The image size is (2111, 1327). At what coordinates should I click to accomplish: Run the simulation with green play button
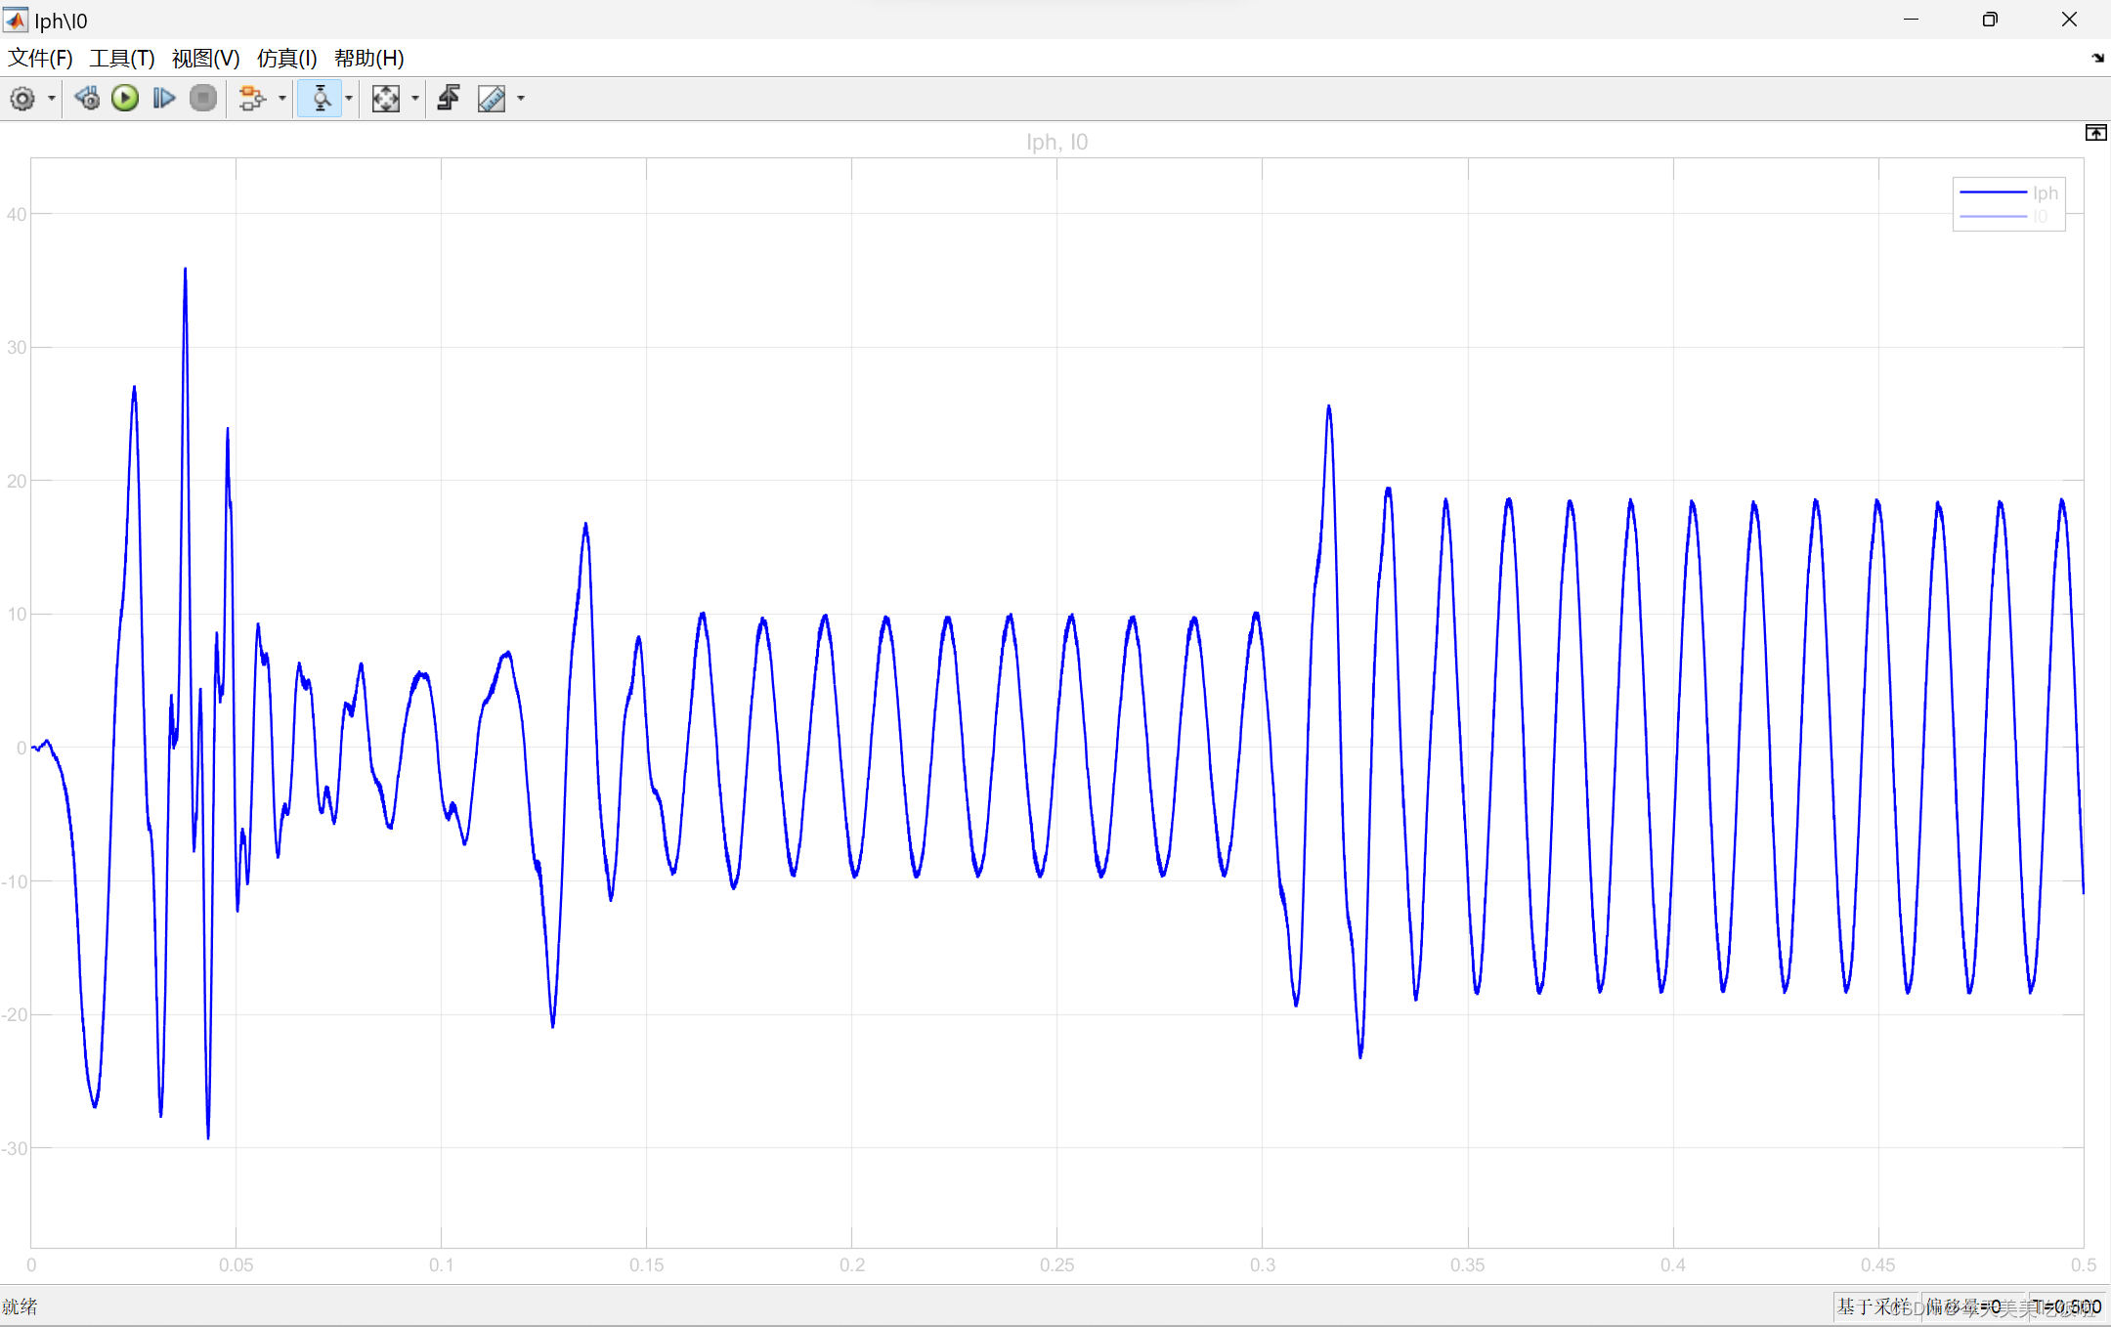click(x=125, y=99)
